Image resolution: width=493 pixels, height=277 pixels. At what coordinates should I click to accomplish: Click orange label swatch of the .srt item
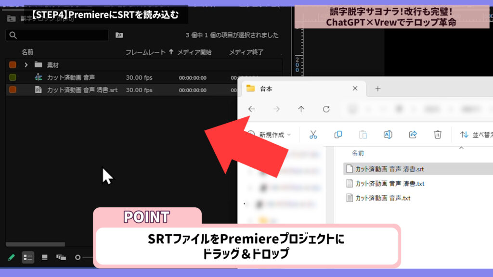(x=13, y=90)
